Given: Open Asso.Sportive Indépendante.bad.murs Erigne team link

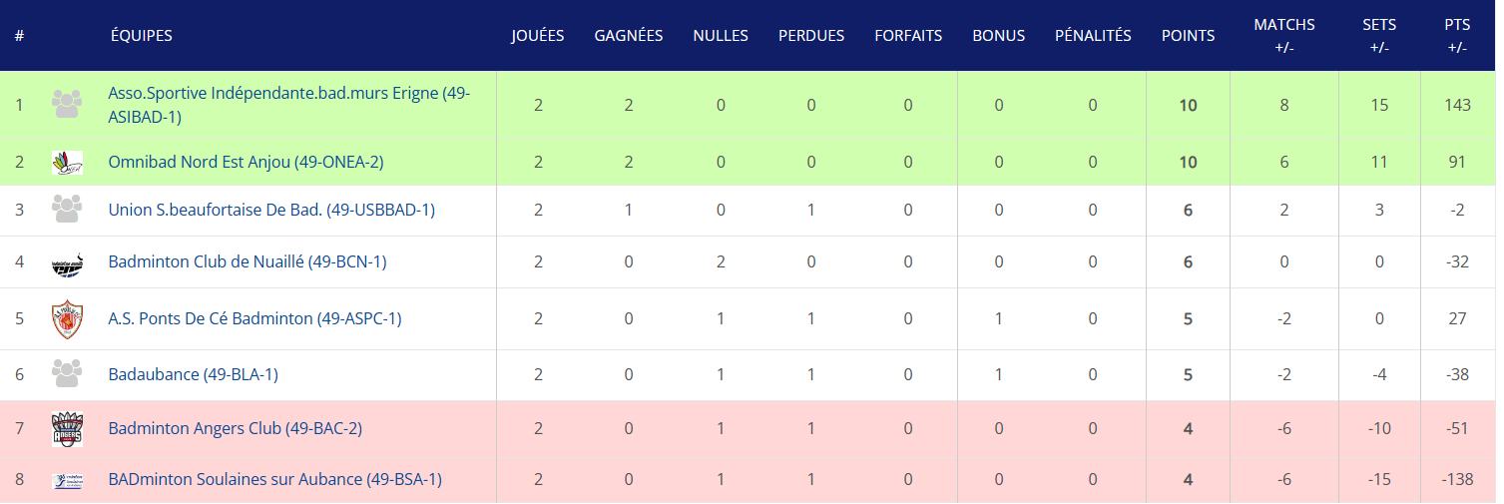Looking at the screenshot, I should (289, 105).
